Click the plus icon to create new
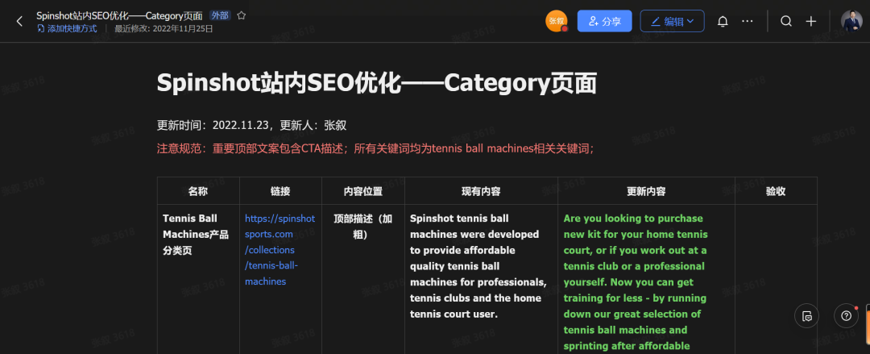This screenshot has height=354, width=870. 811,21
